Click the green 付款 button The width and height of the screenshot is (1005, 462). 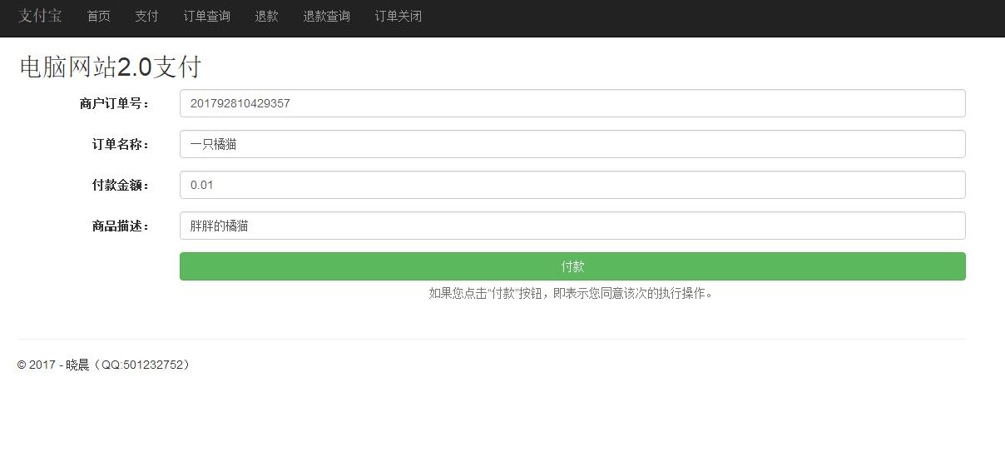(x=572, y=266)
